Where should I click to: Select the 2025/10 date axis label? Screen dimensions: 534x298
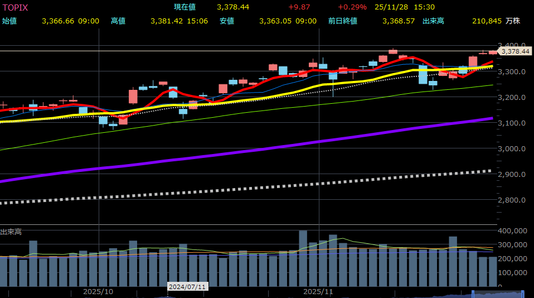(x=98, y=292)
